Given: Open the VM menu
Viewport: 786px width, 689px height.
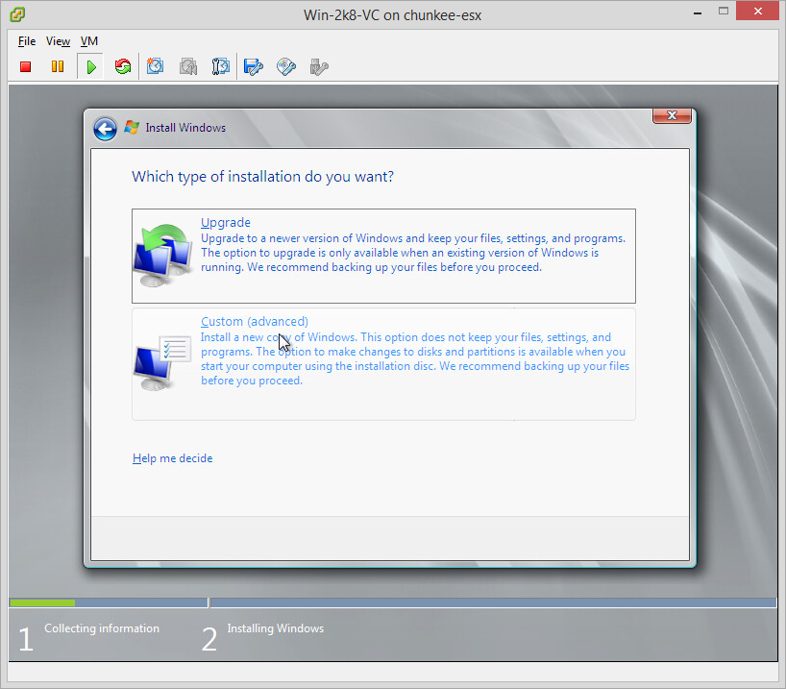Looking at the screenshot, I should (x=89, y=41).
